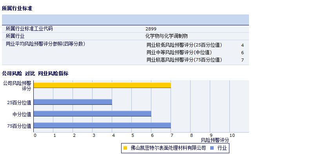318x154 pixels.
Task: Select the industry code value 2899
Action: tap(151, 29)
